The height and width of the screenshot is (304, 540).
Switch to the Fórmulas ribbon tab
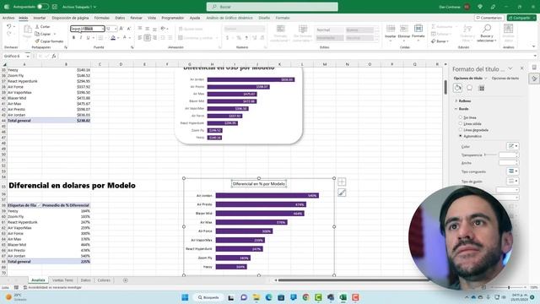coord(101,18)
